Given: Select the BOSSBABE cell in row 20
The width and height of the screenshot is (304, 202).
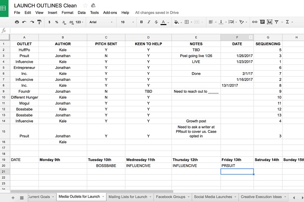Looking at the screenshot, I should (106, 165).
